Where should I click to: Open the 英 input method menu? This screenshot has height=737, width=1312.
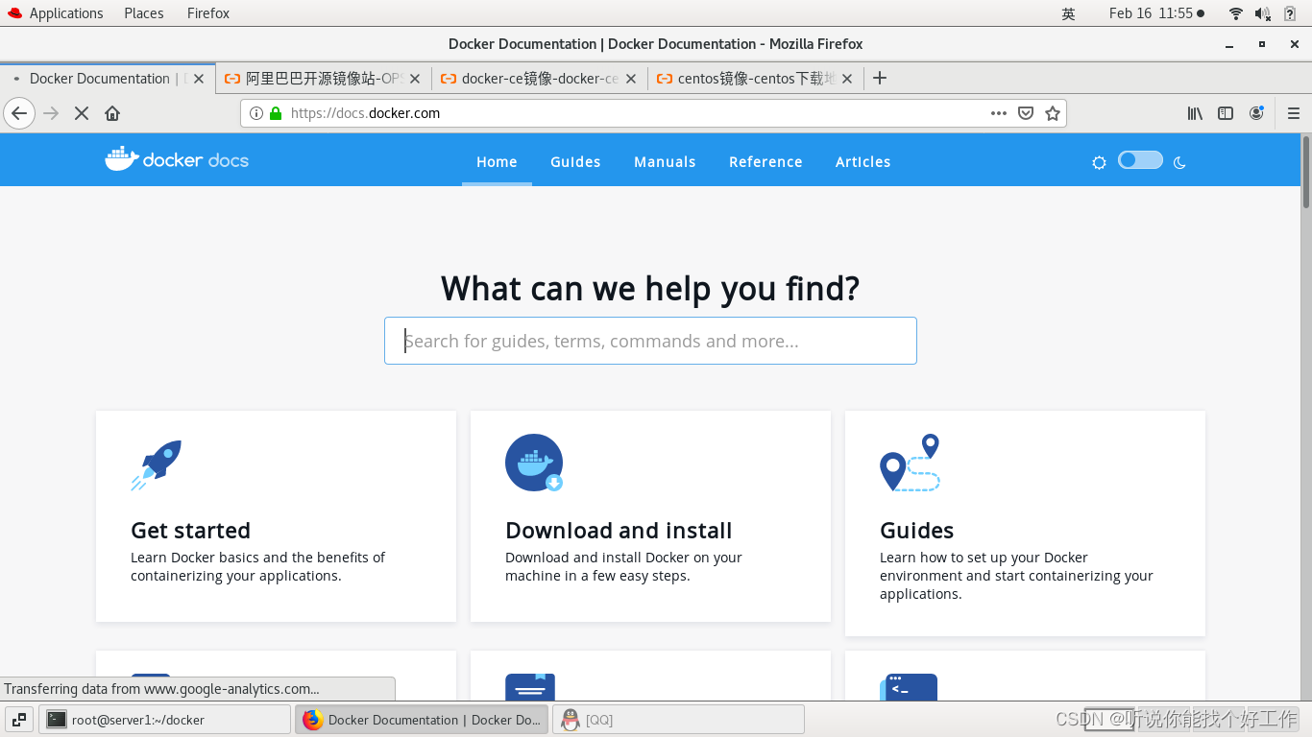(x=1068, y=13)
